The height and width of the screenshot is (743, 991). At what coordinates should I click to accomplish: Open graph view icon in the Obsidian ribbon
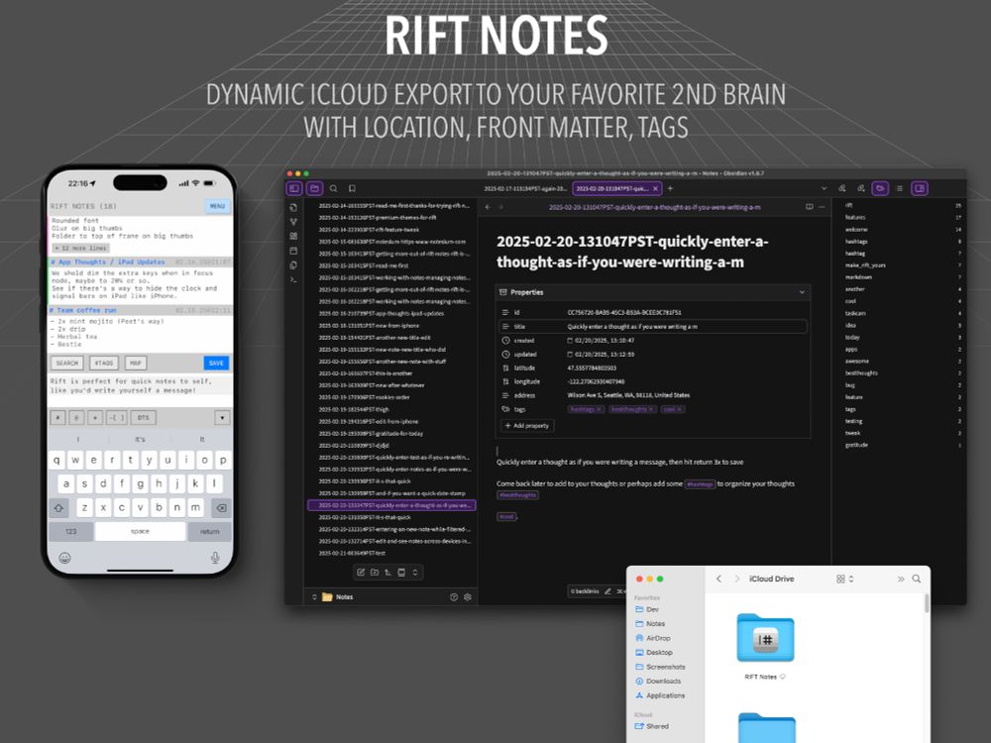(293, 222)
